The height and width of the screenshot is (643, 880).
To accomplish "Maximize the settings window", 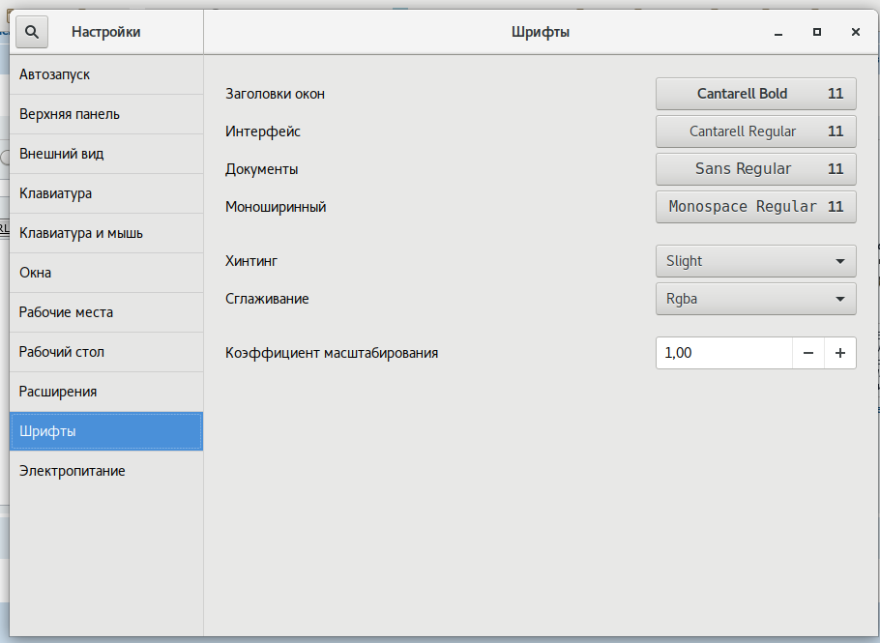I will [817, 32].
